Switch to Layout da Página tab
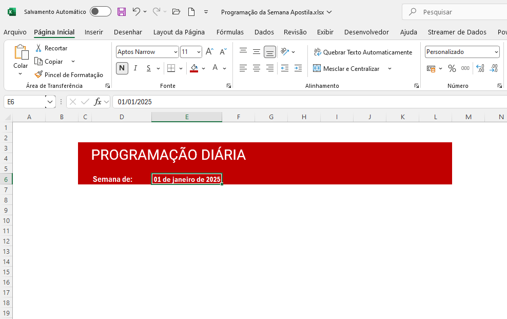This screenshot has height=319, width=507. pyautogui.click(x=179, y=32)
